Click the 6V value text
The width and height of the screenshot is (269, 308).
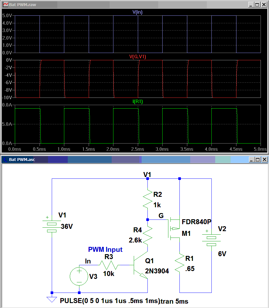[x=222, y=254]
